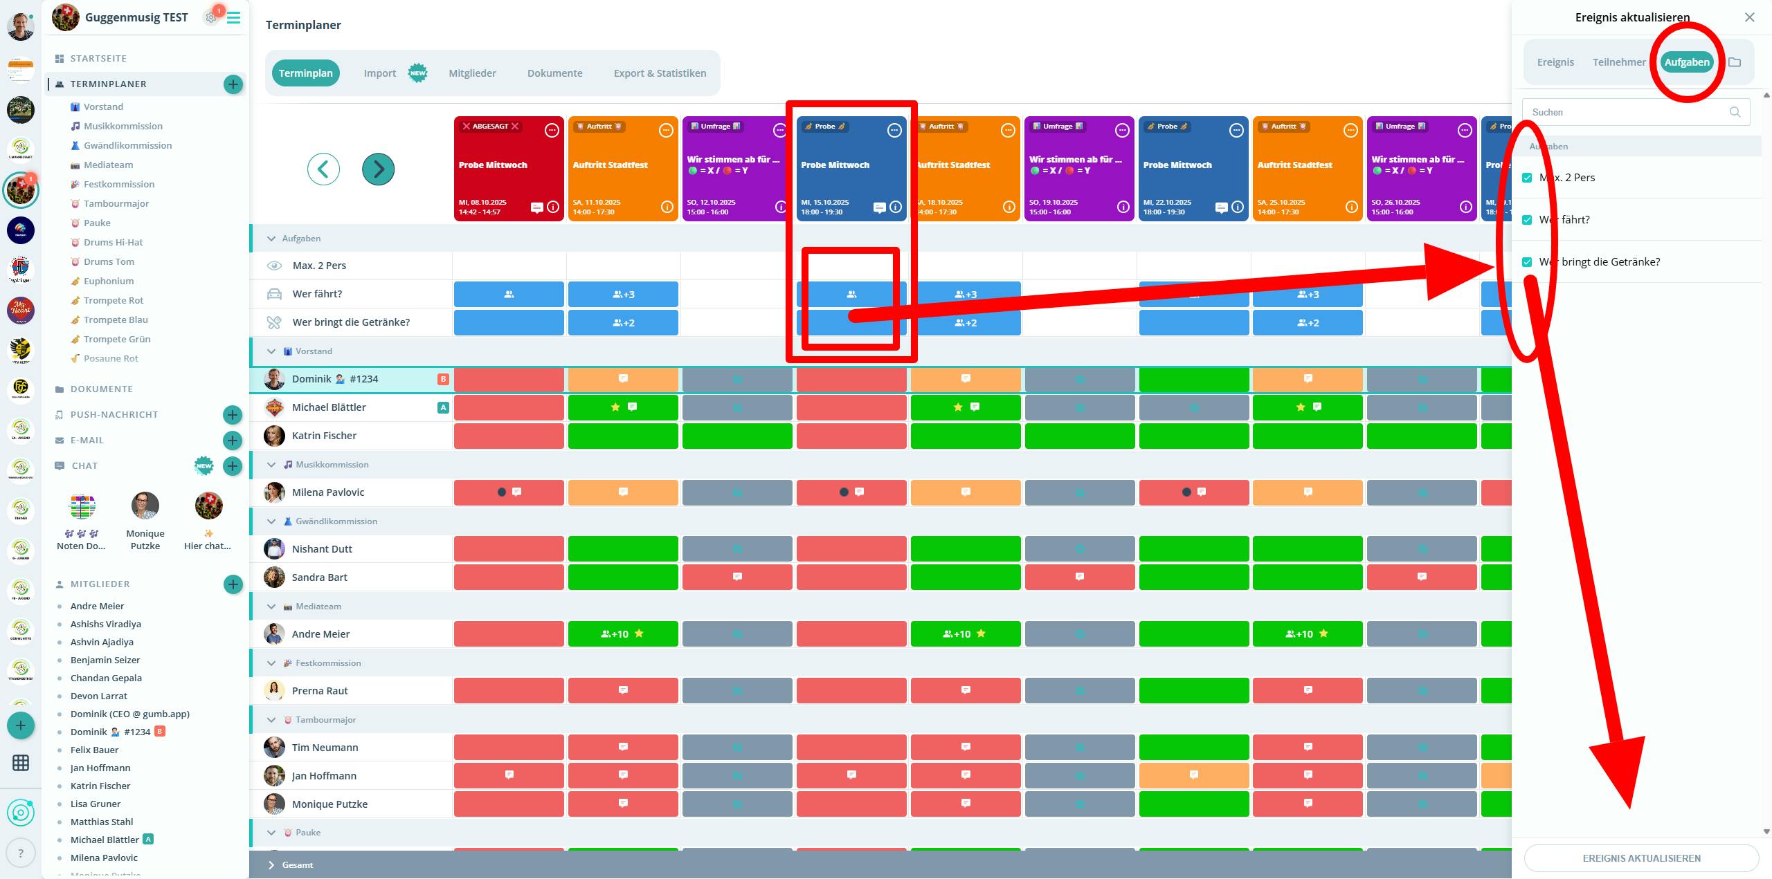1772x879 pixels.
Task: Click the next-period arrow in Terminplaner
Action: point(378,169)
